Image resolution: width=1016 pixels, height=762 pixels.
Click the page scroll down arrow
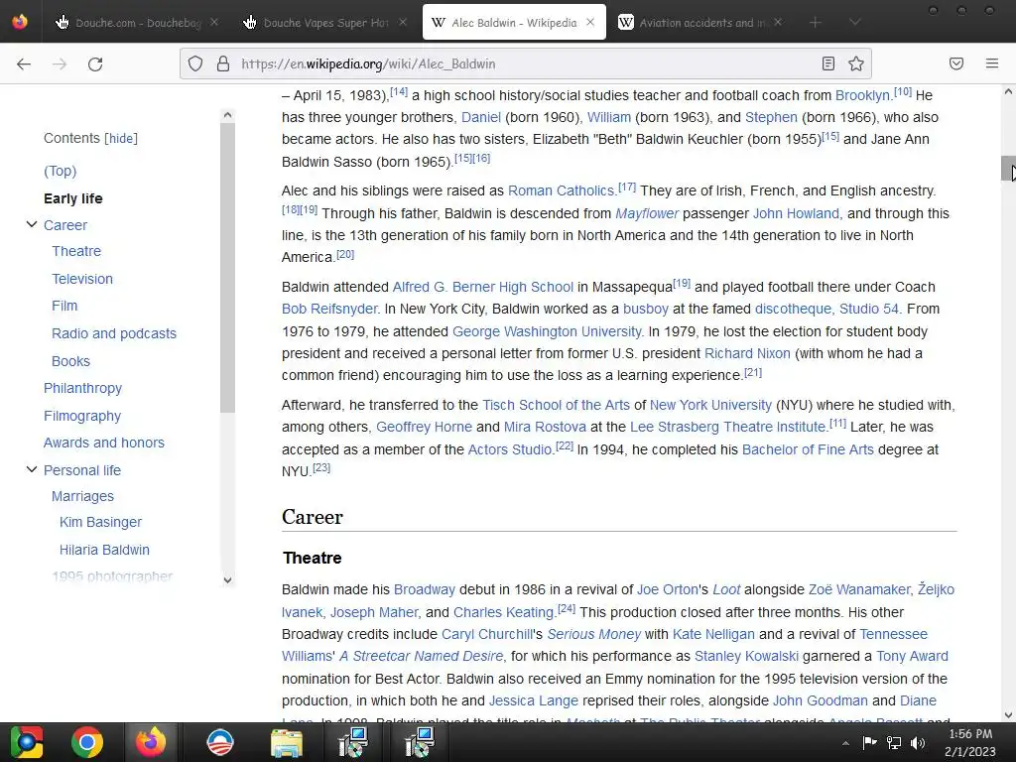1008,715
